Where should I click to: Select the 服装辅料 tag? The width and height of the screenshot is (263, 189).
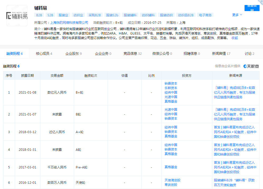(x=130, y=15)
